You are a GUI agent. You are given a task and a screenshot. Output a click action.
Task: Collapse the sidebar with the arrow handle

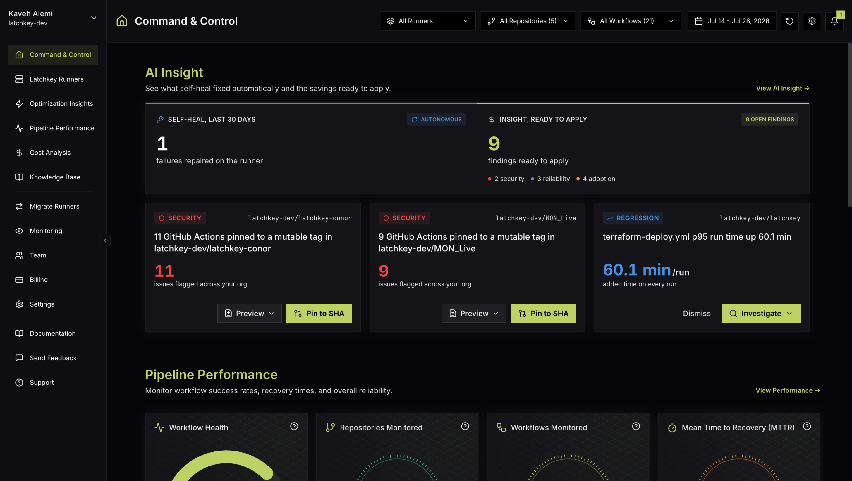pyautogui.click(x=105, y=241)
